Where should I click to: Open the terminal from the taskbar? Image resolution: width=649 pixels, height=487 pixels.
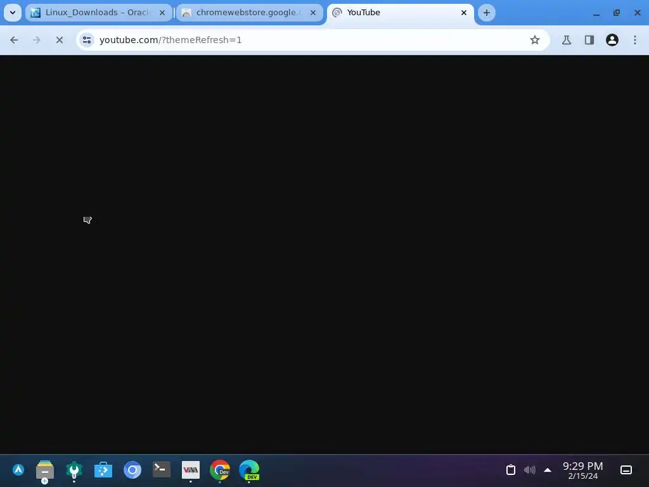[x=162, y=470]
